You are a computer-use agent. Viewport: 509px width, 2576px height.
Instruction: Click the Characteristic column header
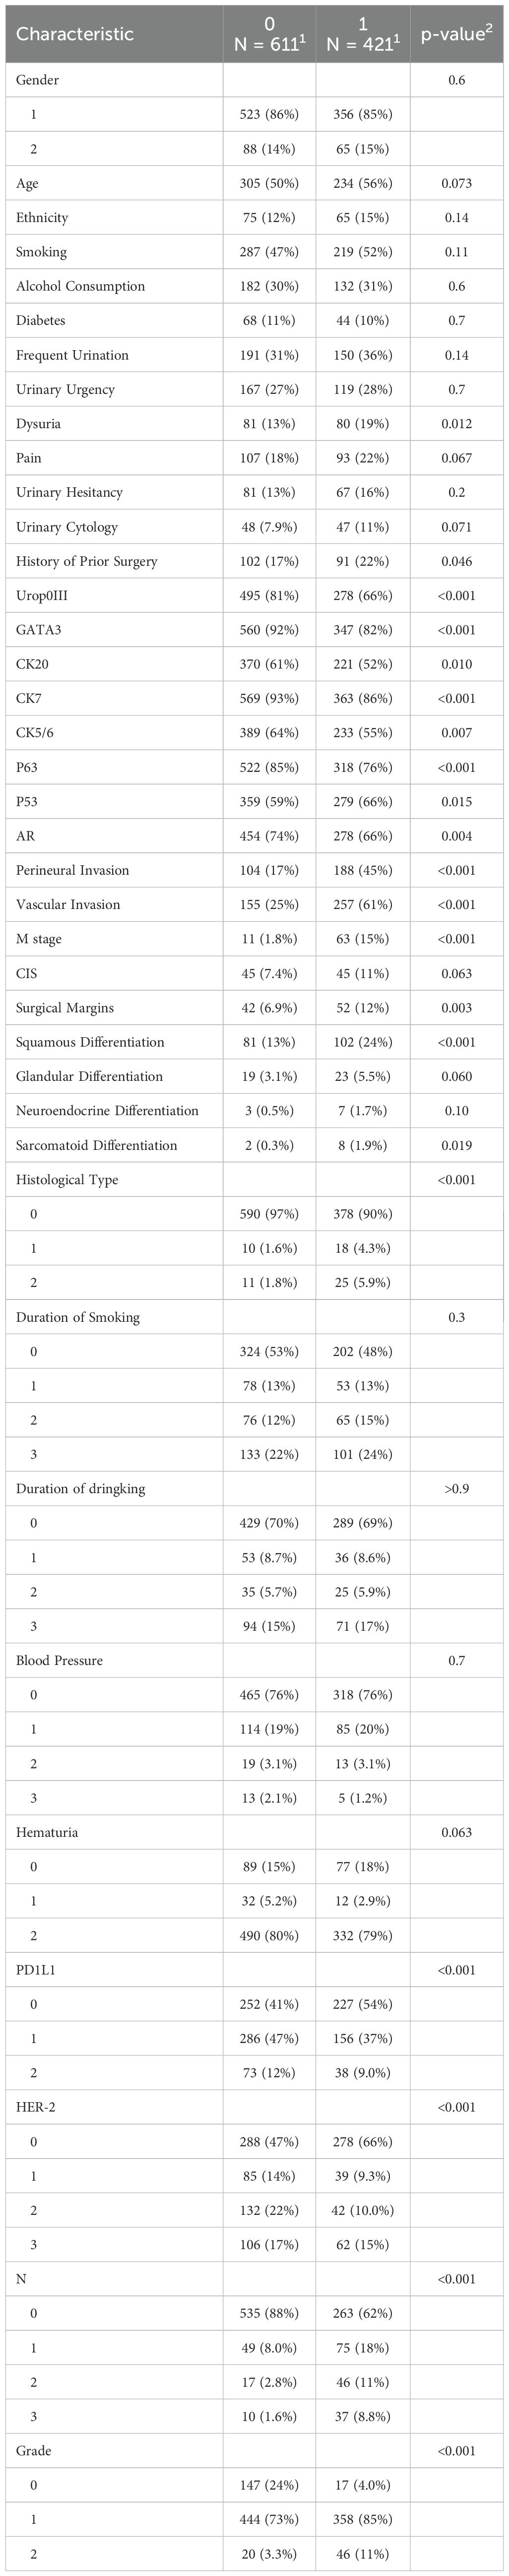pyautogui.click(x=75, y=34)
